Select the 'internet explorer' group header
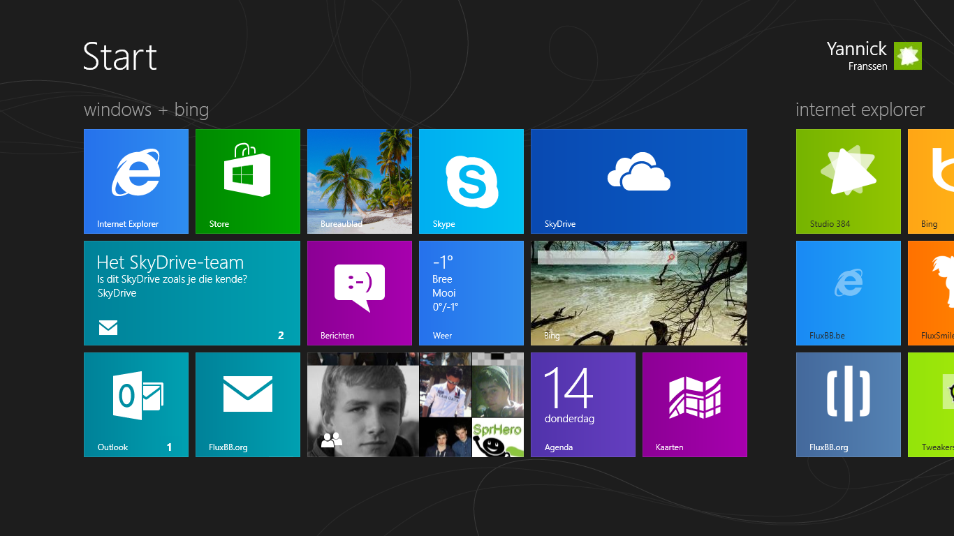 [860, 110]
